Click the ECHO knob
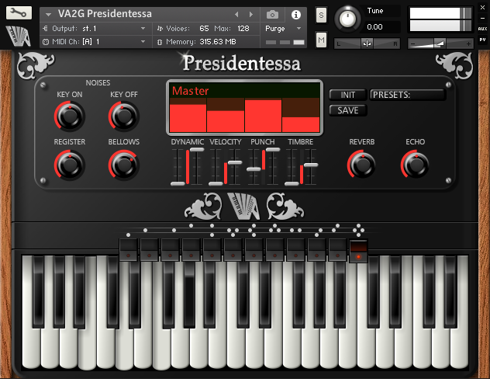Viewport: 490px width, 379px height. [415, 164]
